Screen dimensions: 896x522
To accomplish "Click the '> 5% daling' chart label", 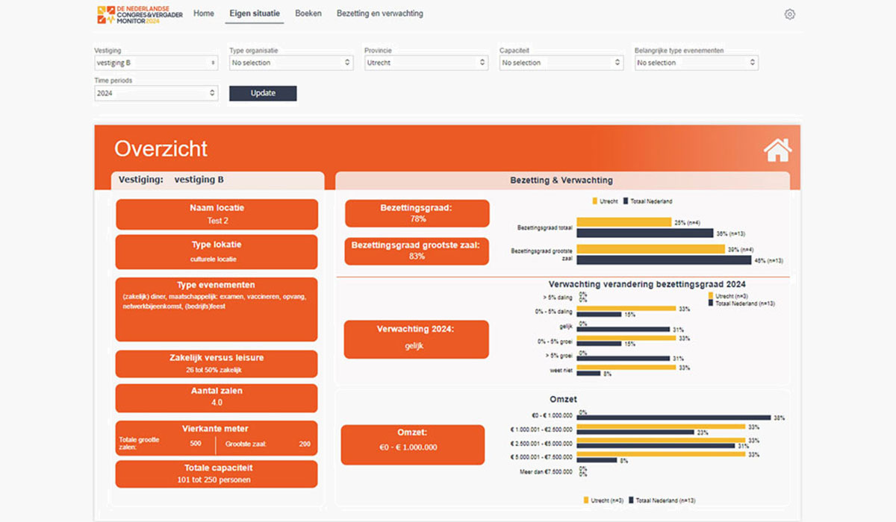I will [556, 297].
